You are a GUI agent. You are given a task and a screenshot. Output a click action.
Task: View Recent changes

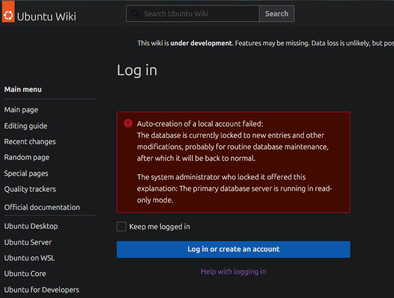[30, 142]
